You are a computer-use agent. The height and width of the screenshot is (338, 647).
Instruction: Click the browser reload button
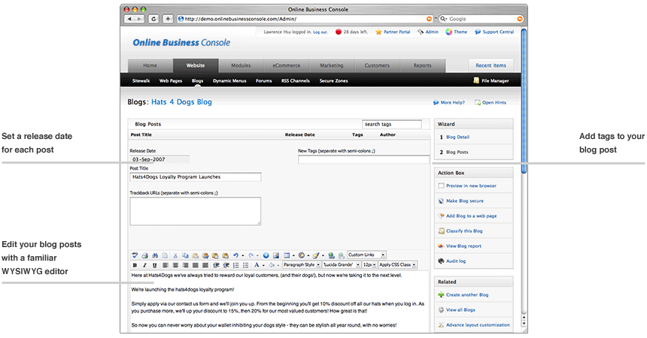[153, 19]
